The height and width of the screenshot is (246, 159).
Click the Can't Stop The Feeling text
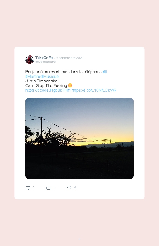point(46,86)
